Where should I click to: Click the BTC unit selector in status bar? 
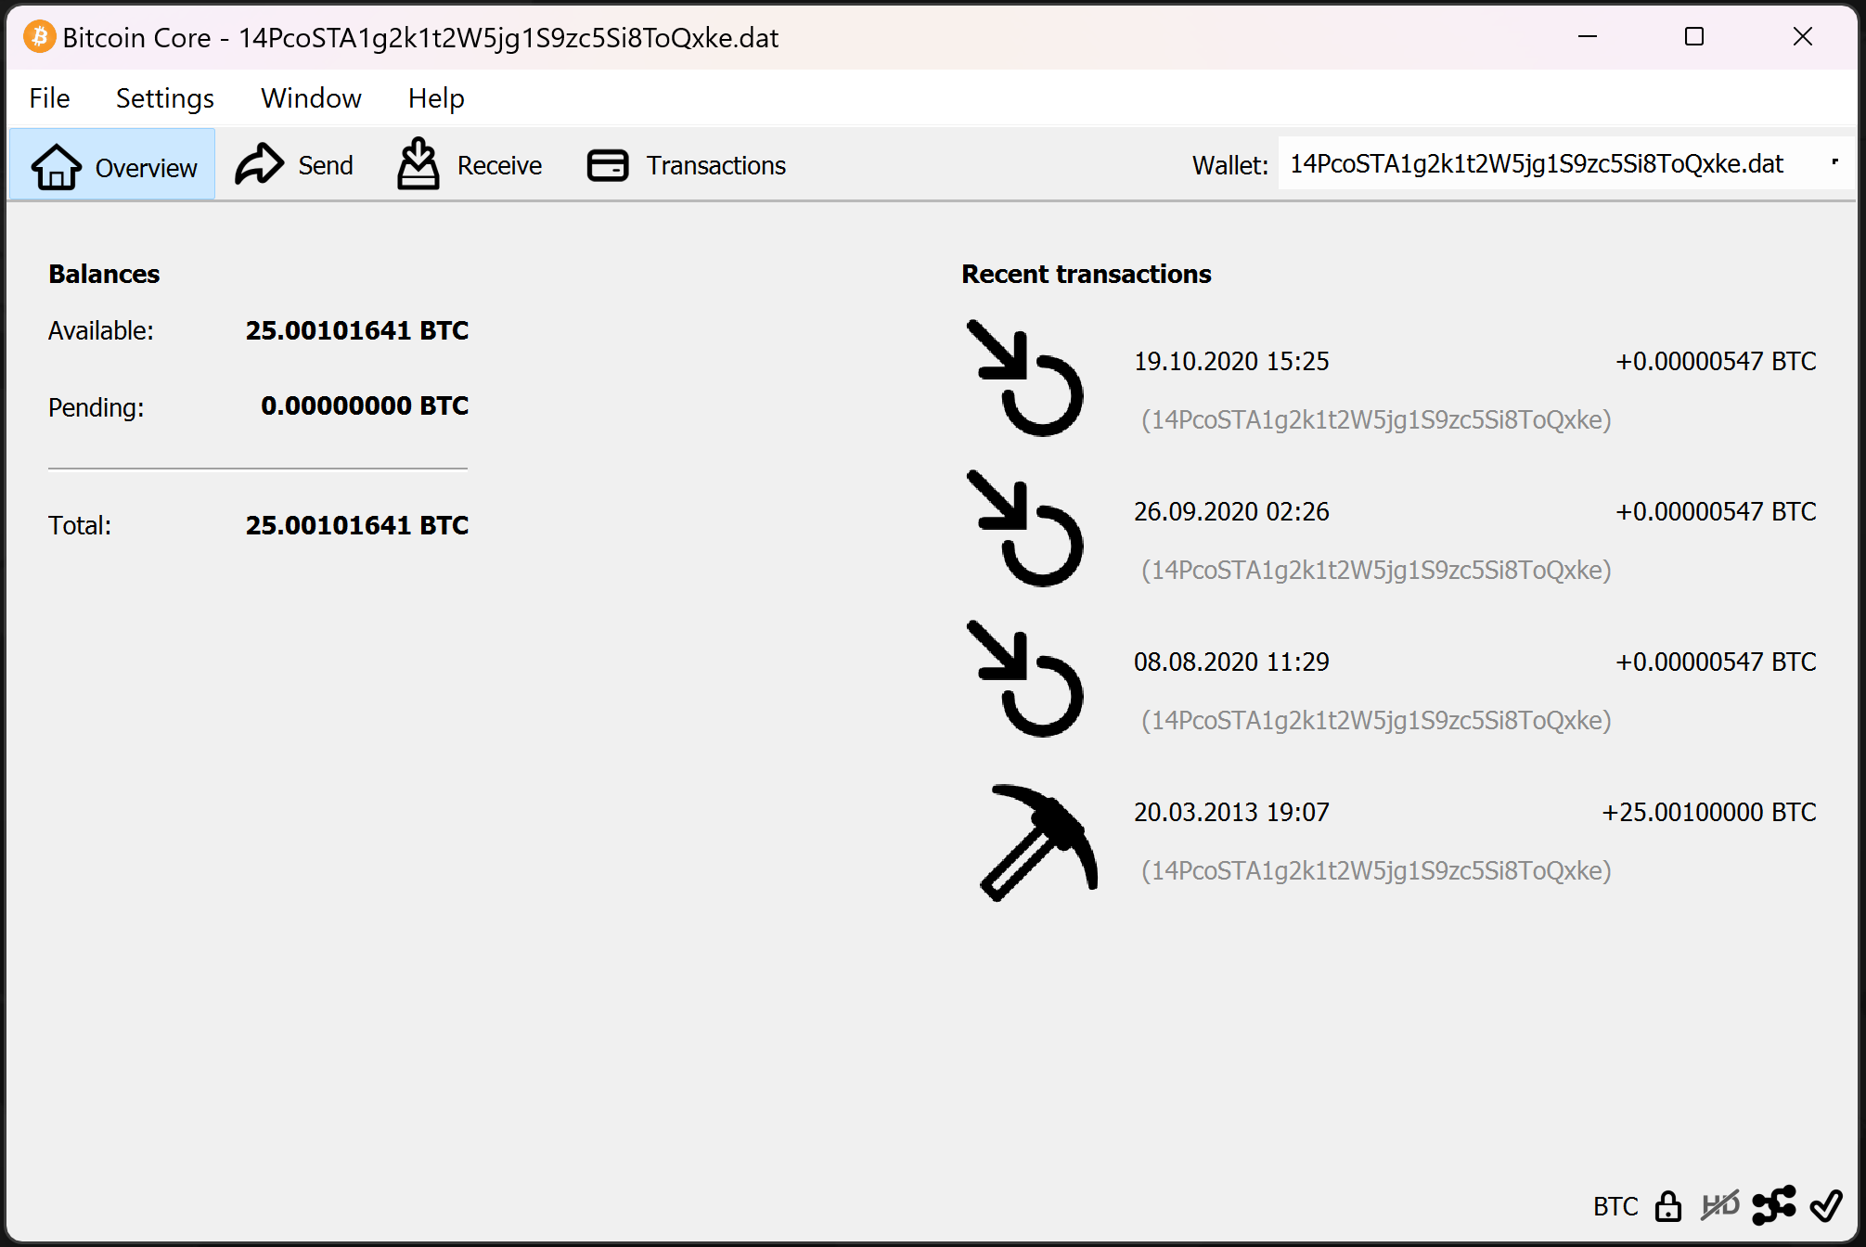click(1615, 1206)
